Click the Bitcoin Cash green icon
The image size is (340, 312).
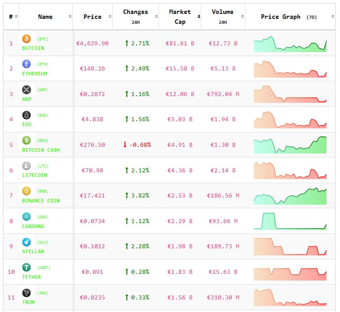[26, 141]
